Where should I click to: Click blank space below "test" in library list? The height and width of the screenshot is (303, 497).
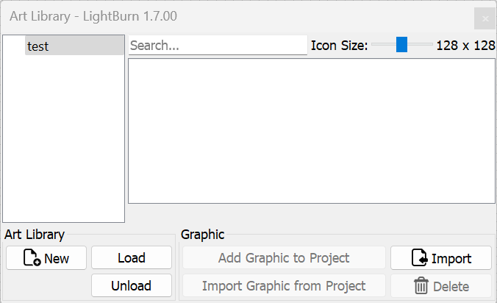64,140
